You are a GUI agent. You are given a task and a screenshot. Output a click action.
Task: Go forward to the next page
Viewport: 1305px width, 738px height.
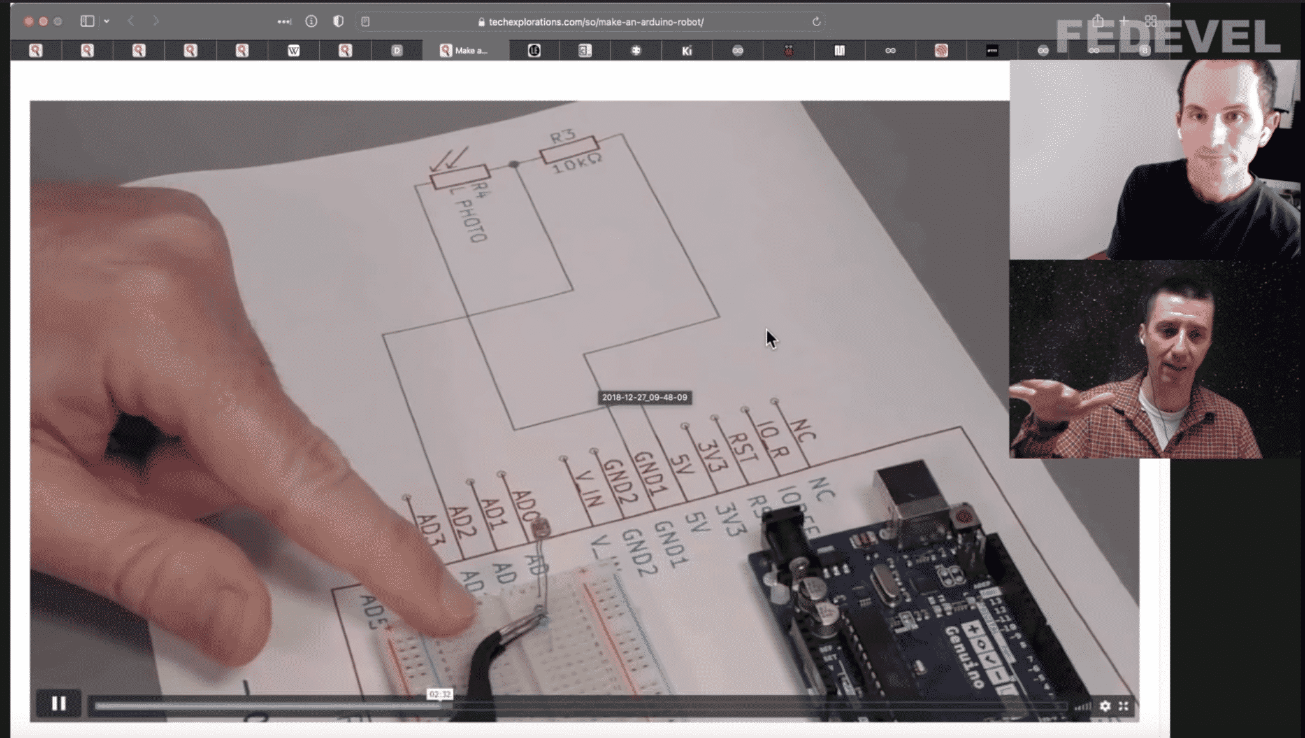pos(156,21)
